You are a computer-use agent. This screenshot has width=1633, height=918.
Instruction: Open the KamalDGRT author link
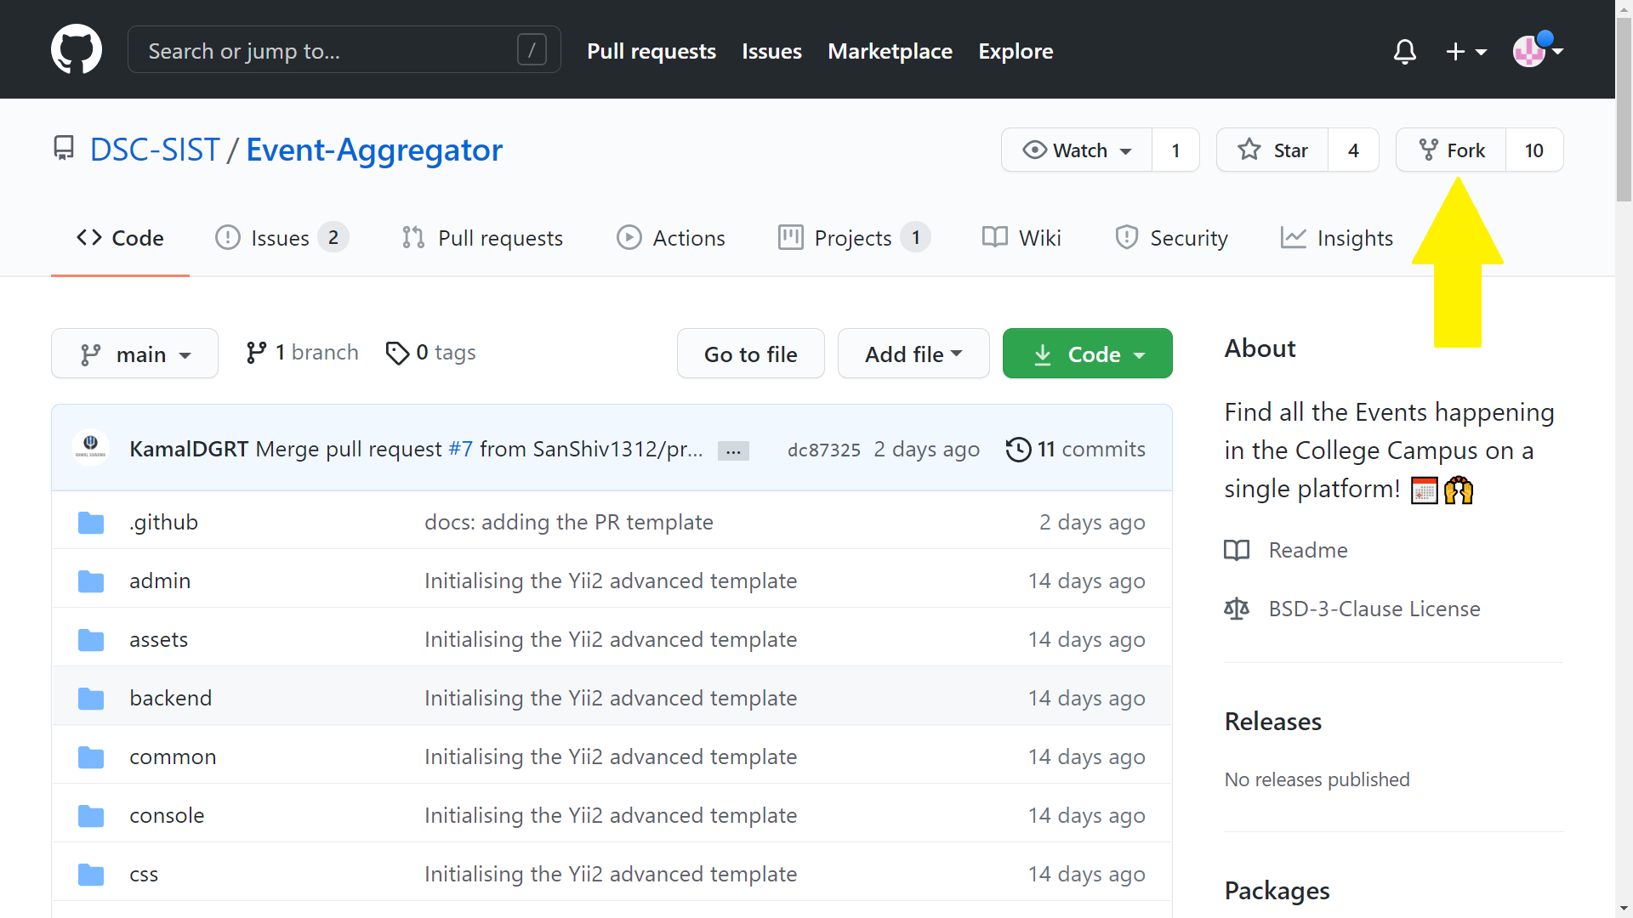[x=189, y=449]
